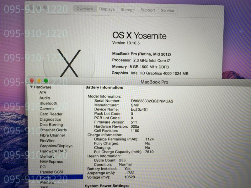Click the Amperage value -1722
Screen dimensions: 251x188
pyautogui.click(x=129, y=173)
